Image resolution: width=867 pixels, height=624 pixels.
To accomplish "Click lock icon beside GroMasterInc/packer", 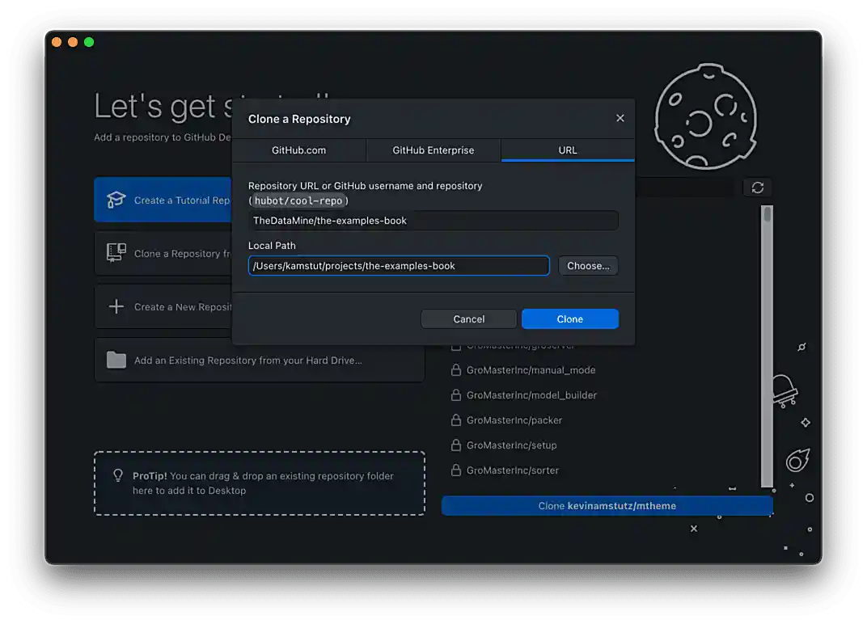I will 456,420.
